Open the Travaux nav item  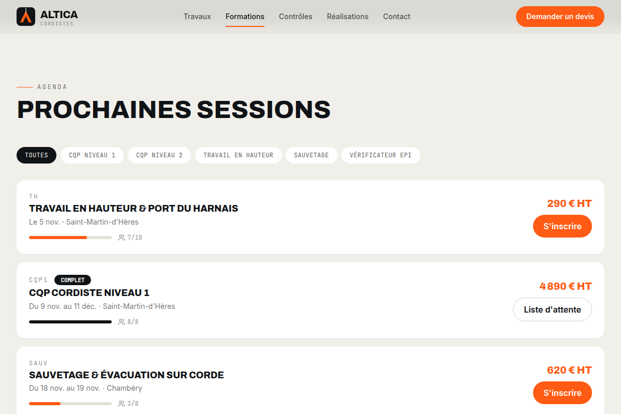pos(197,17)
